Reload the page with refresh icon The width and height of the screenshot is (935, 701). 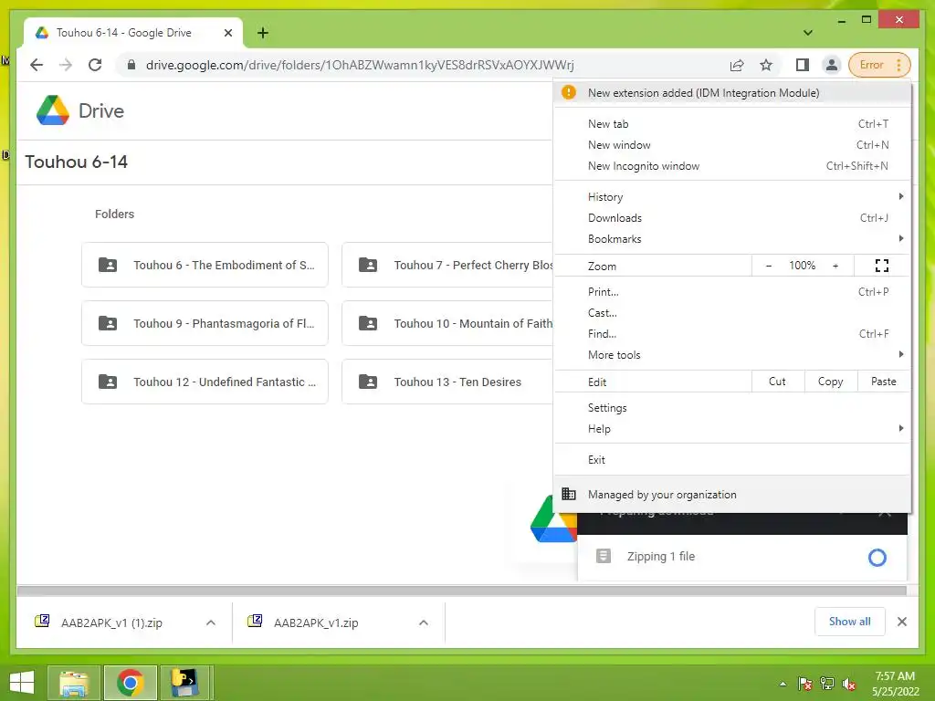95,65
